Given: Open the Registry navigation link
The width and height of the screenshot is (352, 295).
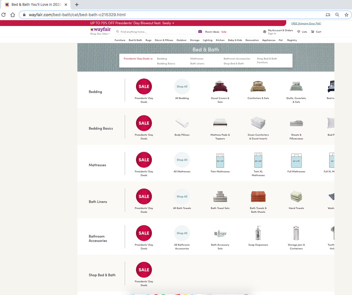Looking at the screenshot, I should point(292,40).
